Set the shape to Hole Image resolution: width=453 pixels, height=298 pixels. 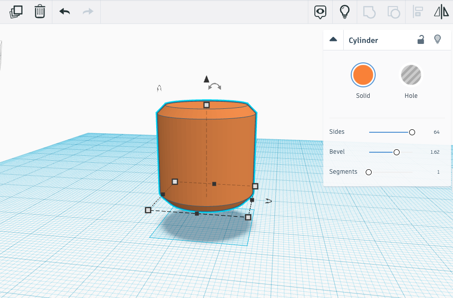pyautogui.click(x=411, y=75)
